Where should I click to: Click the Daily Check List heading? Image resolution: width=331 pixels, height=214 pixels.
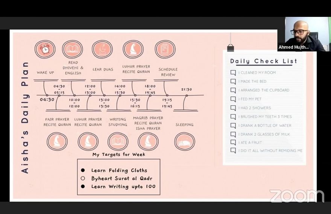(x=263, y=61)
